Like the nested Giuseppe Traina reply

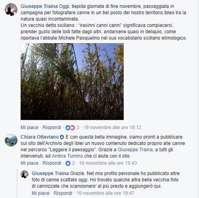[40, 193]
